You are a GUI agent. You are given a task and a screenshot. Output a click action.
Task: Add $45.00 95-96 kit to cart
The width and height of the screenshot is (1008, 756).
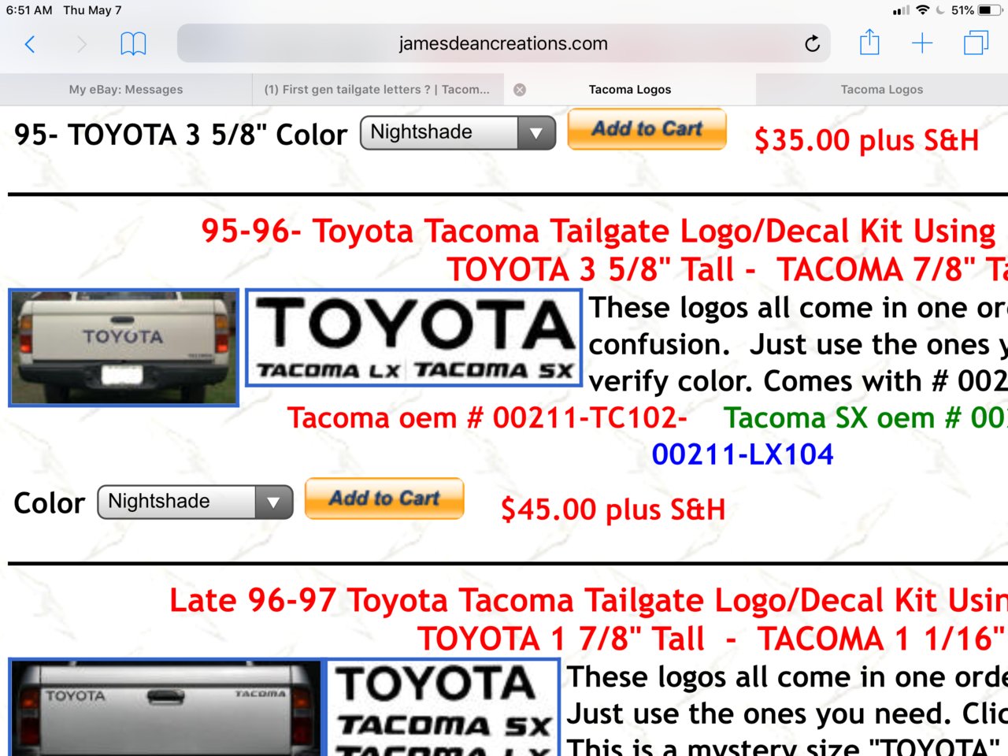tap(384, 498)
